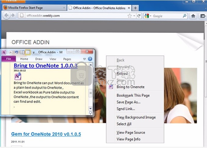Switch to Mozilla Firefox Start Page tab
The height and width of the screenshot is (148, 207).
[x=35, y=8]
